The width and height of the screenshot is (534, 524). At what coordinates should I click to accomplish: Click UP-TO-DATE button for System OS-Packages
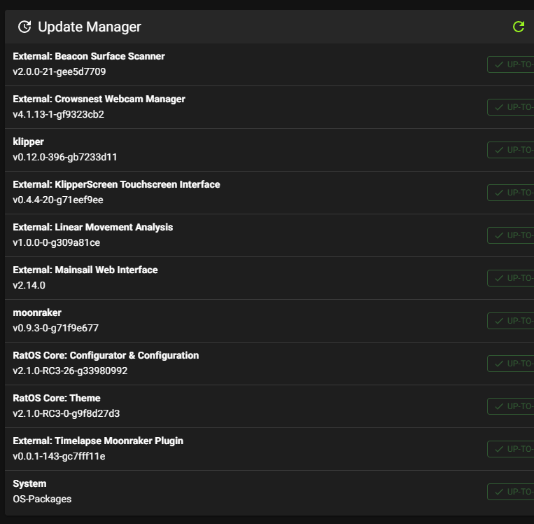click(510, 492)
